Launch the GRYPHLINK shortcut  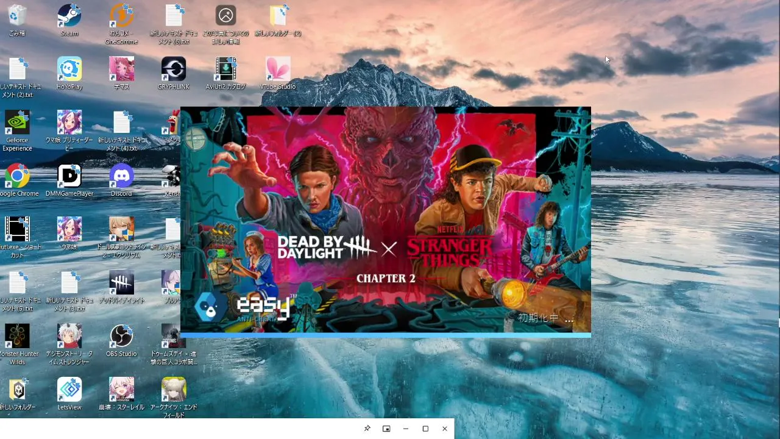(174, 74)
